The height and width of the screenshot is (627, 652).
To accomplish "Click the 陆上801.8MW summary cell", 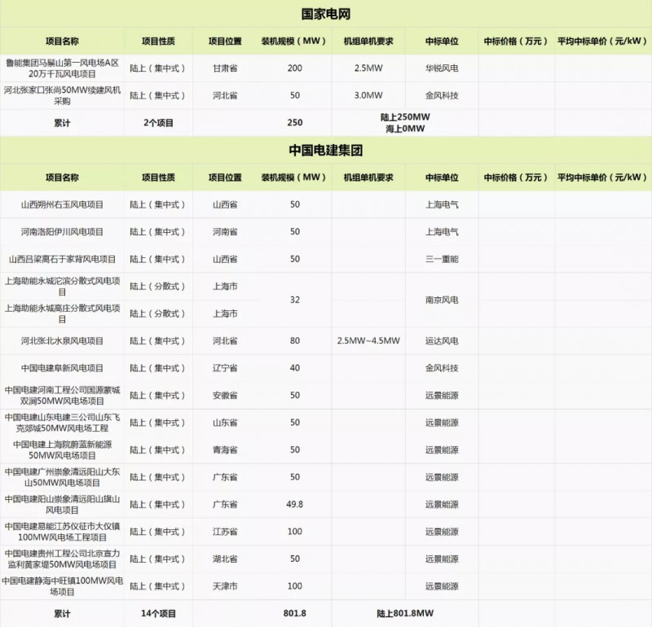I will (405, 613).
